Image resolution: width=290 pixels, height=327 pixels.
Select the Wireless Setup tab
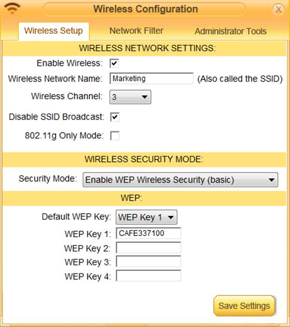coord(53,31)
